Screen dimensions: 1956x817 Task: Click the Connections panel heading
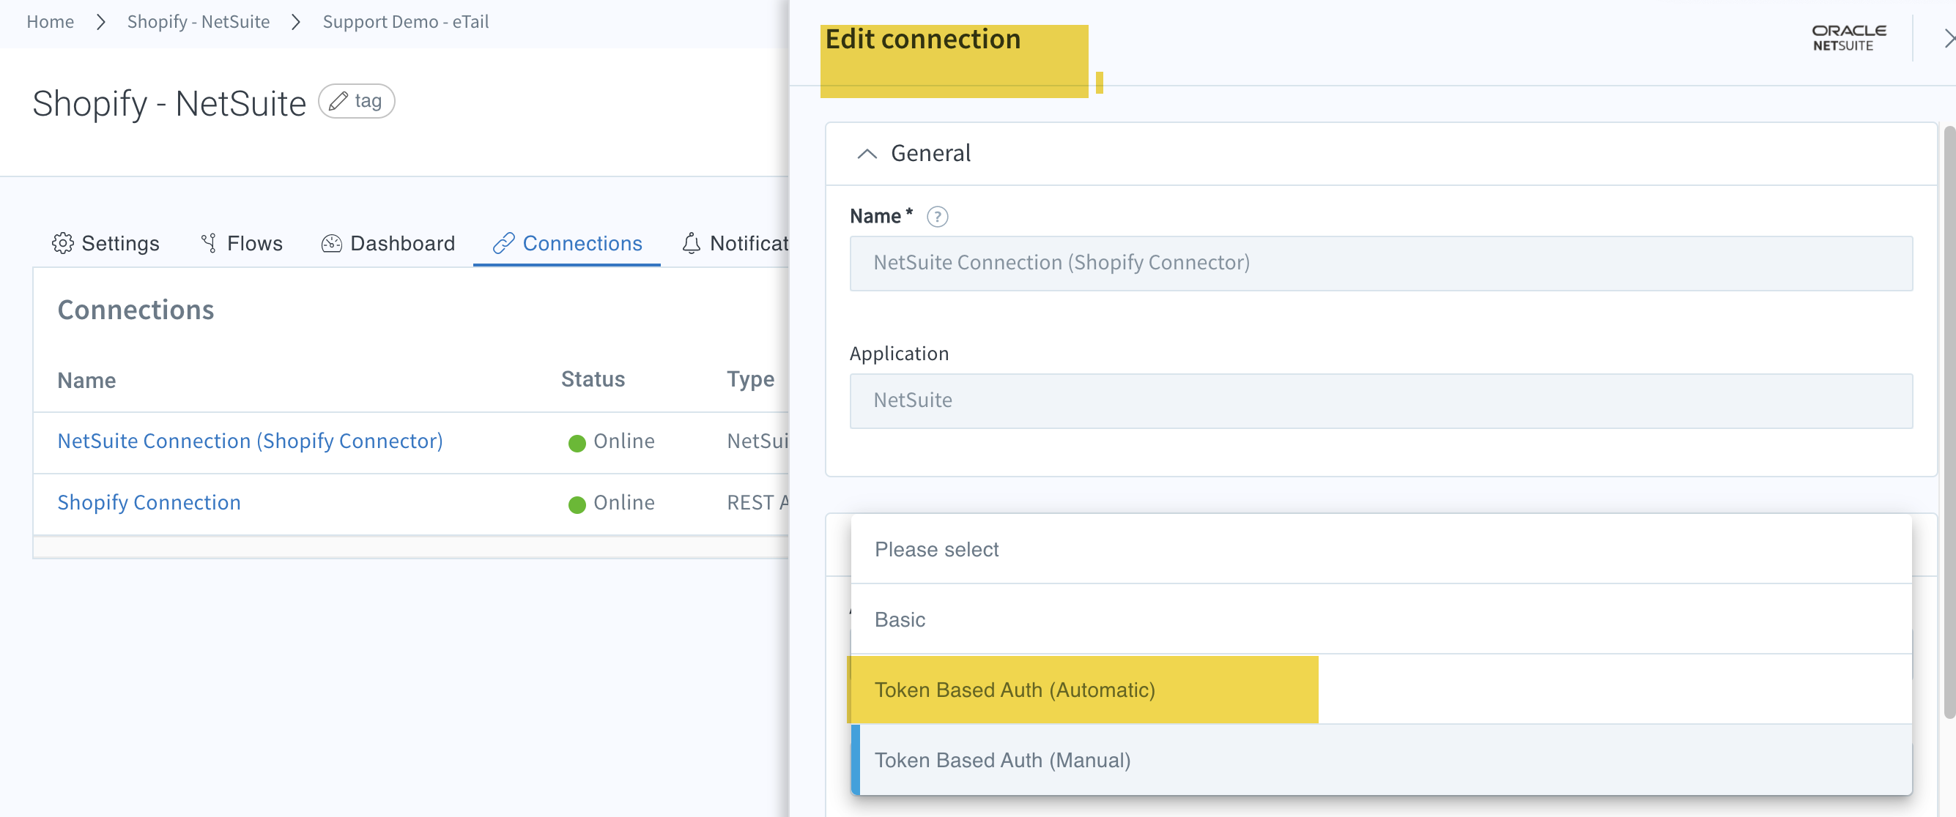click(136, 310)
